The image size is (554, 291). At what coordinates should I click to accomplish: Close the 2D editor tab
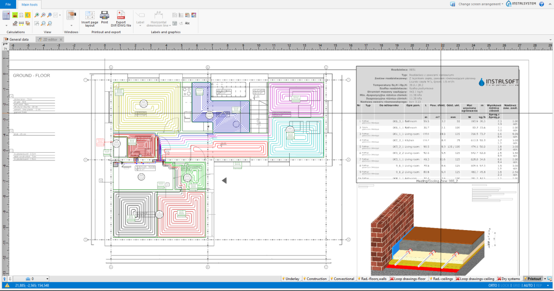(61, 40)
